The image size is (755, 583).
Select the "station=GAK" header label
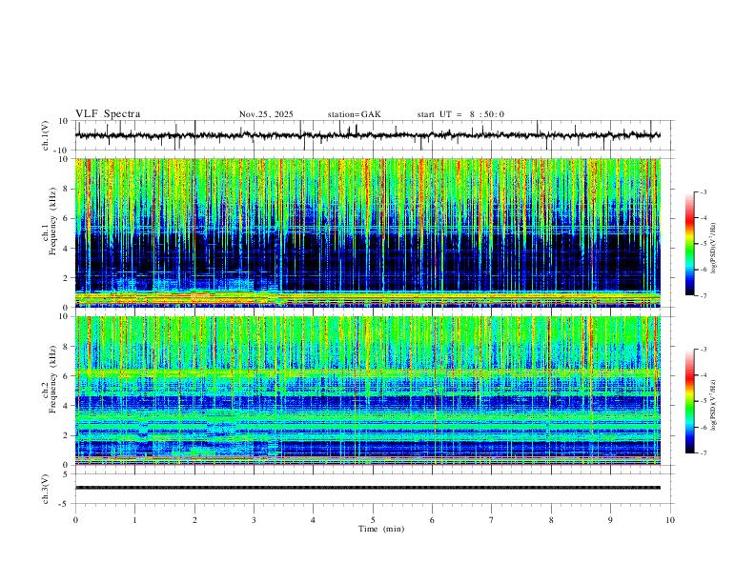tap(355, 114)
